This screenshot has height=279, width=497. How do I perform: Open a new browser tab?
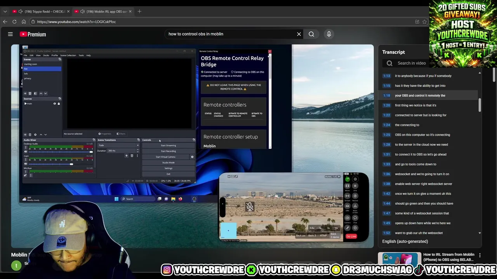click(x=139, y=11)
